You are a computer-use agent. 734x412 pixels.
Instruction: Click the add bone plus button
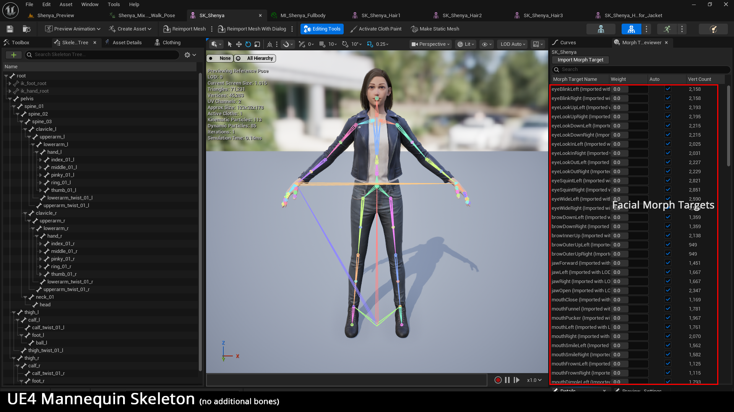[13, 55]
